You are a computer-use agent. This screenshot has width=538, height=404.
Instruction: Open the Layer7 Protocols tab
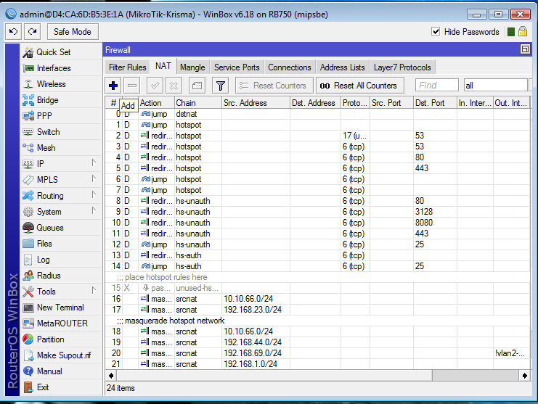(402, 67)
